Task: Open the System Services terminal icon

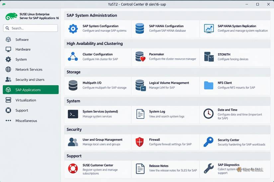Action: [73, 114]
